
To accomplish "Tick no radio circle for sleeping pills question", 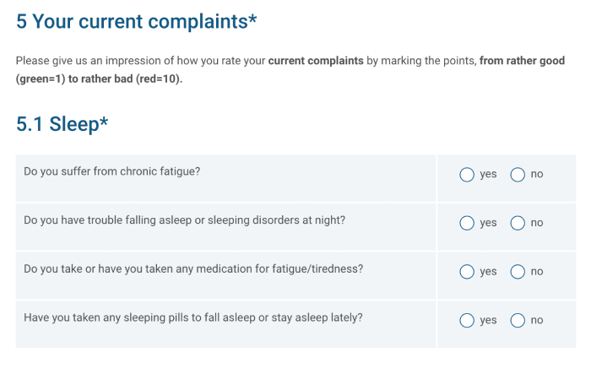I will pyautogui.click(x=518, y=320).
